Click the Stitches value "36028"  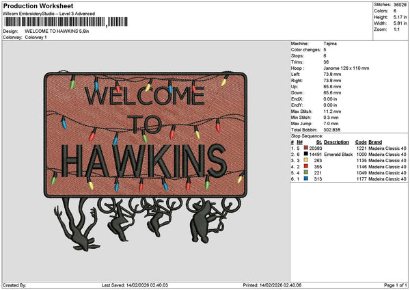click(400, 5)
